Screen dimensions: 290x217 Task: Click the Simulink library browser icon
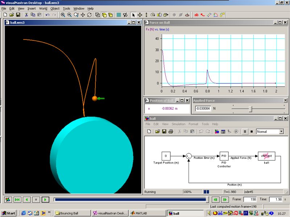216,132
